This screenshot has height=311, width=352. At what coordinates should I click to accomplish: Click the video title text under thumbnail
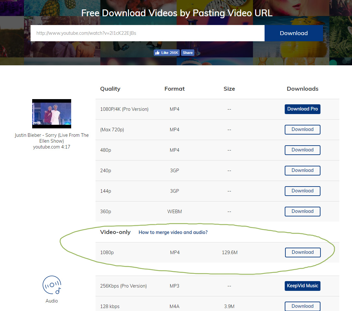point(52,138)
